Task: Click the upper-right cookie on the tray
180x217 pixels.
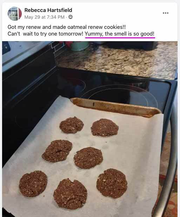Action: (105, 127)
